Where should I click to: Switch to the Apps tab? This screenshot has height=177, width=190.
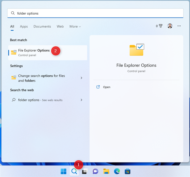click(24, 27)
